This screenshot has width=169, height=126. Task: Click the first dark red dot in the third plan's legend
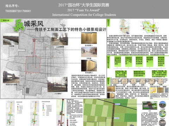(68, 120)
